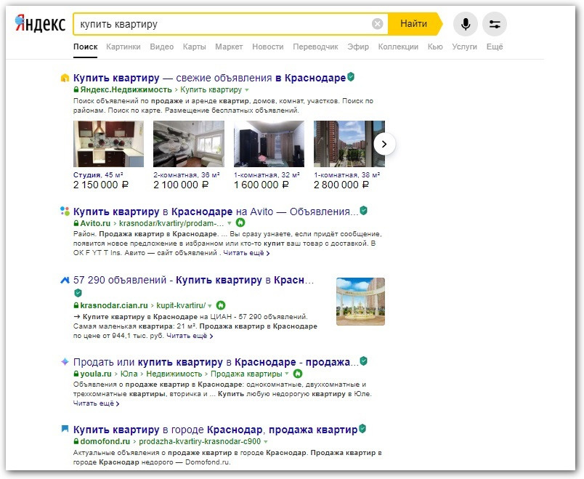Image resolution: width=584 pixels, height=479 pixels.
Task: Open the 57 290 объявлений Cian title
Action: point(194,280)
